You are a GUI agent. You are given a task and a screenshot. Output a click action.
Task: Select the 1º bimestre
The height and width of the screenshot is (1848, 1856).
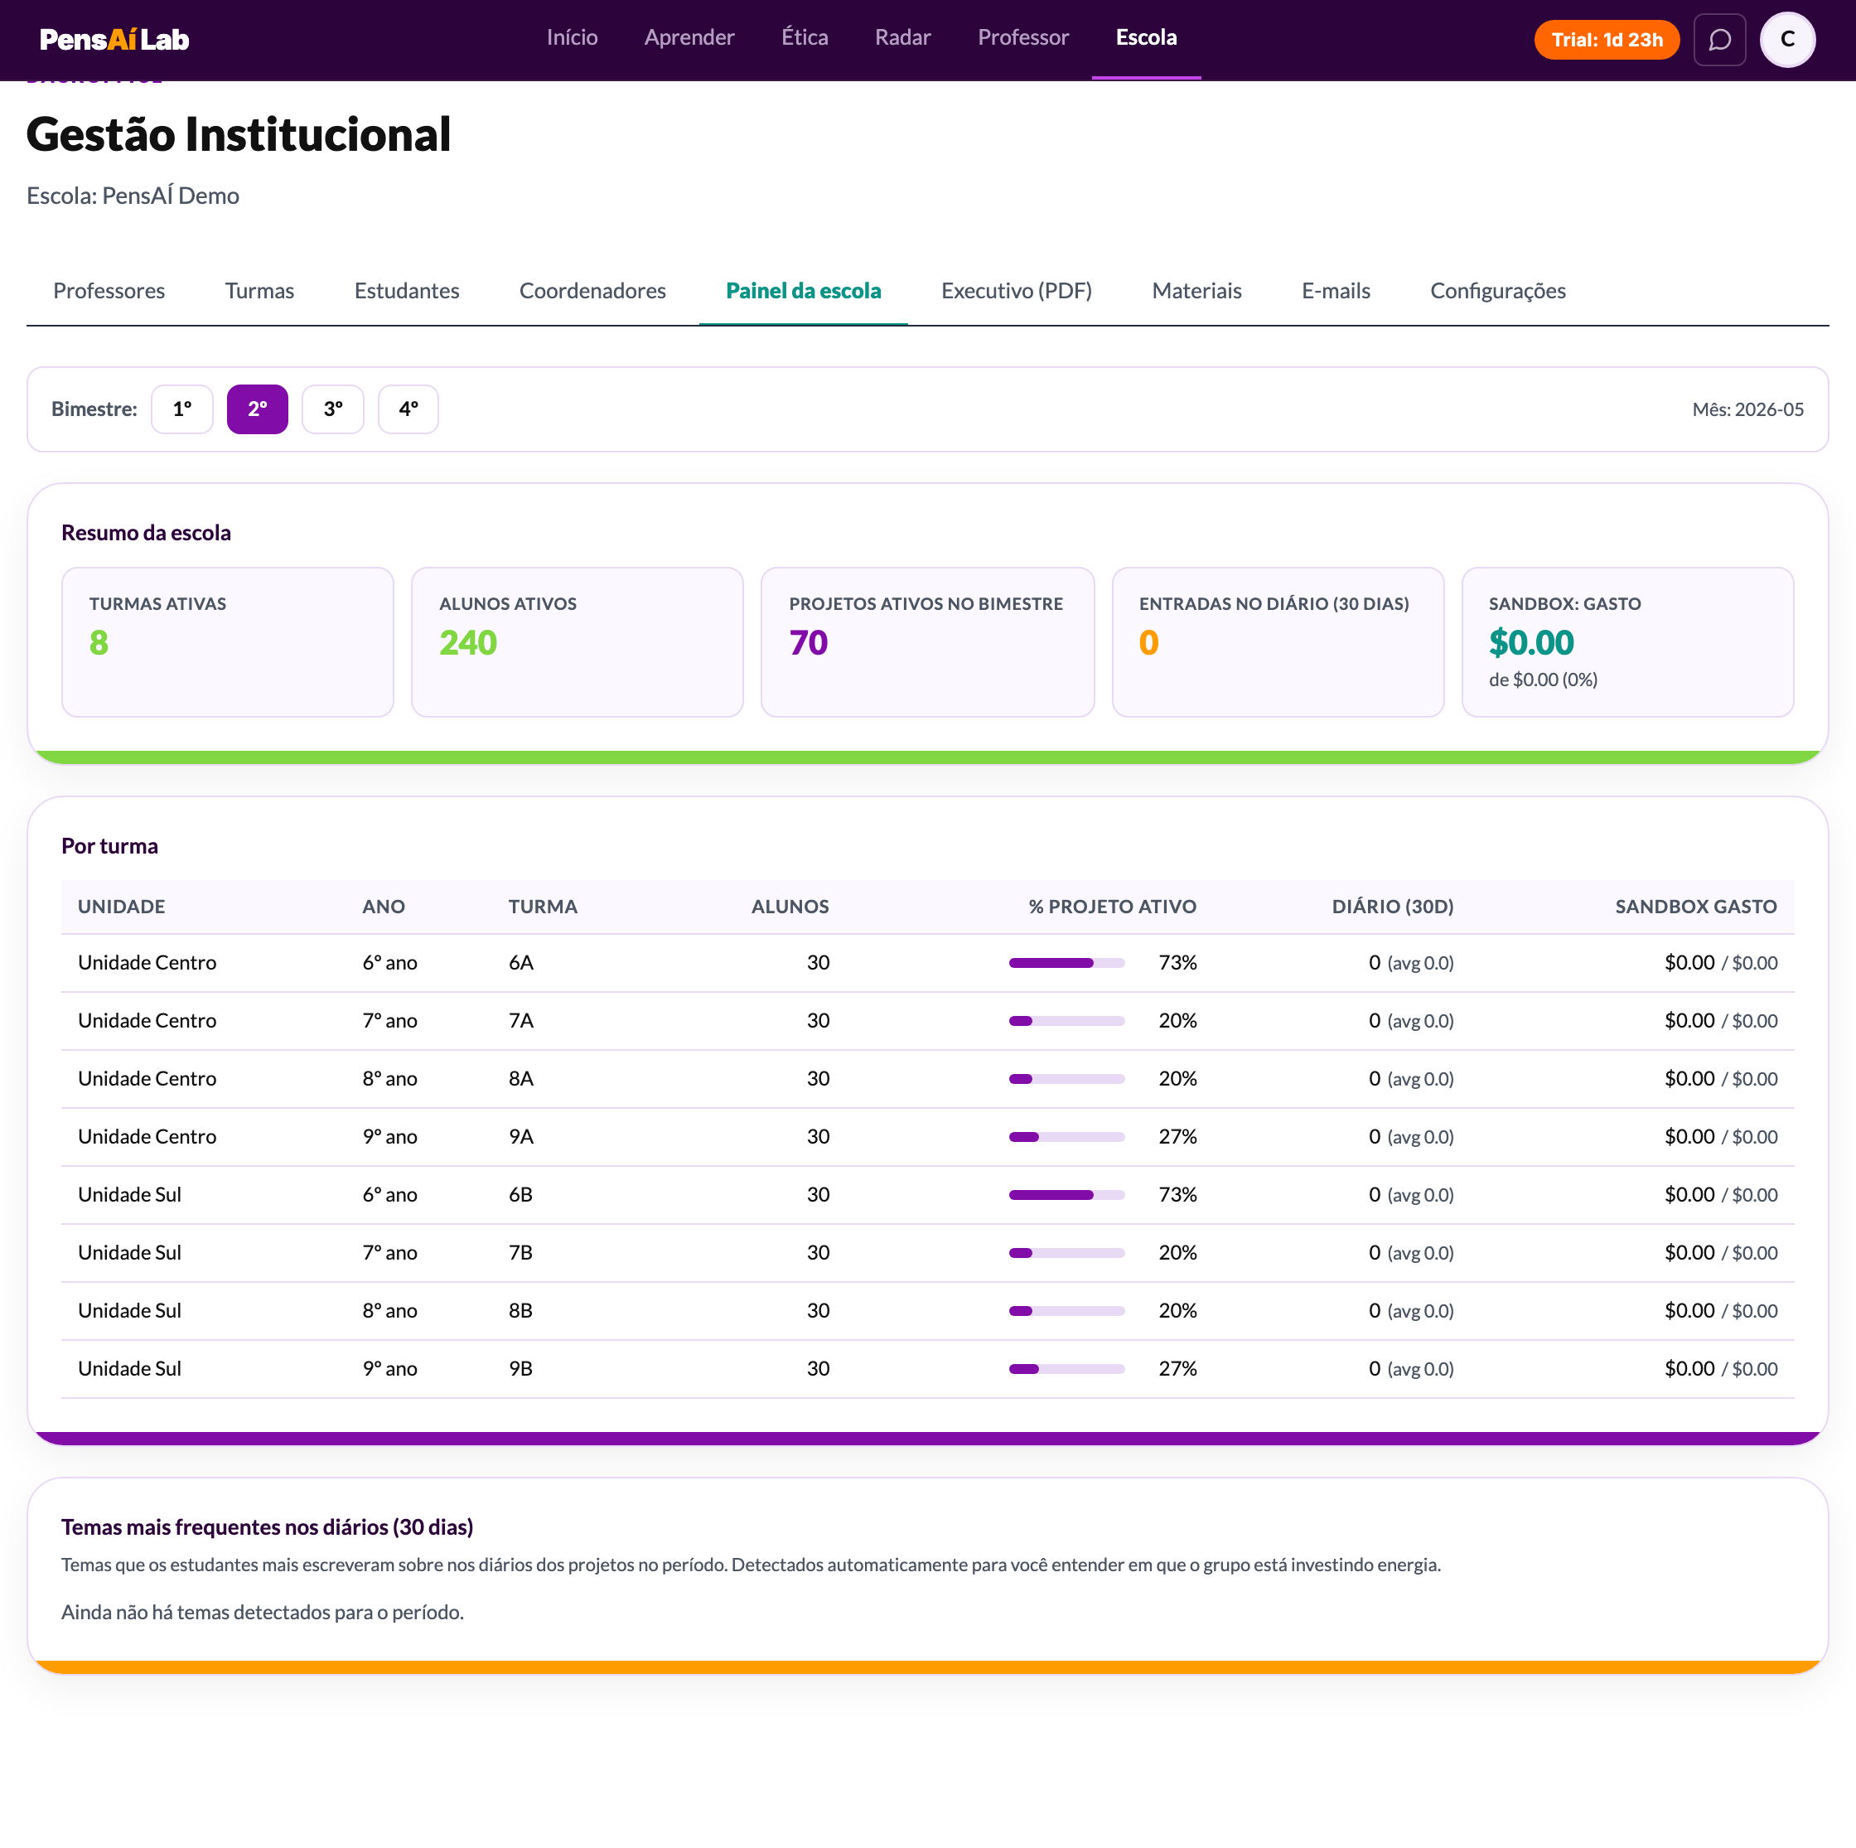click(x=181, y=409)
